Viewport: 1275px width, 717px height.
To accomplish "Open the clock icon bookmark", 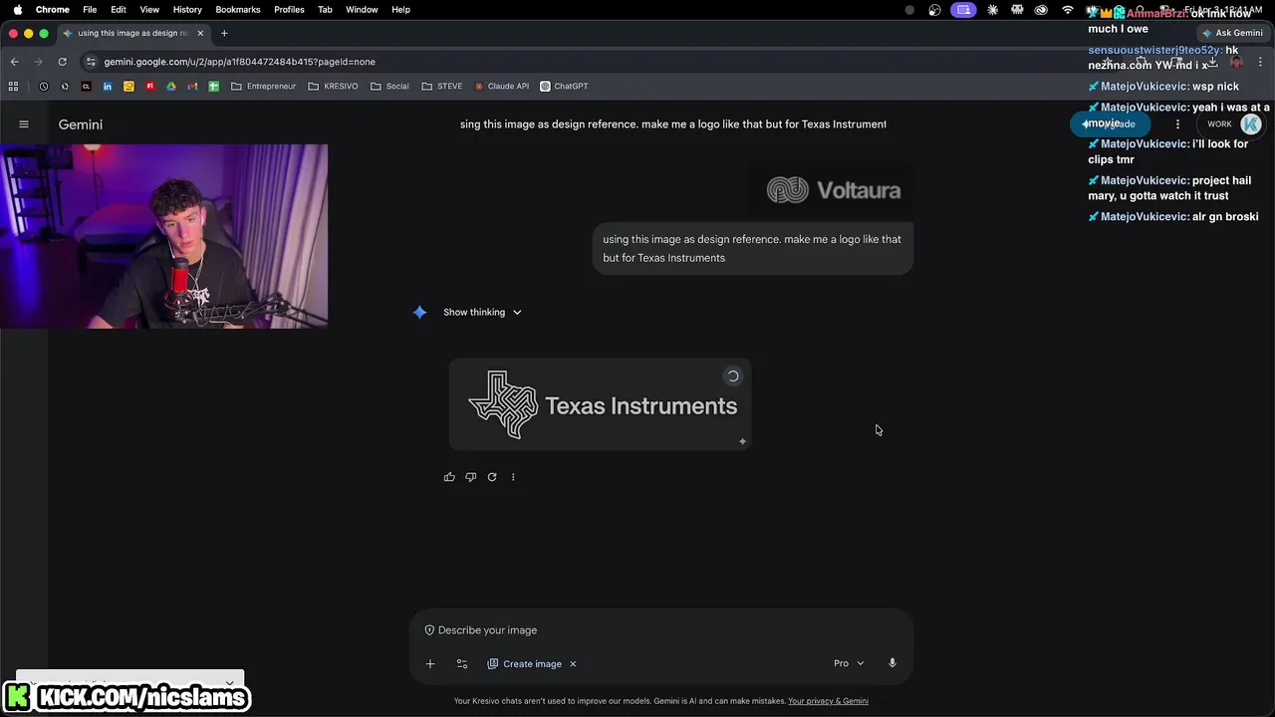I will pyautogui.click(x=44, y=87).
